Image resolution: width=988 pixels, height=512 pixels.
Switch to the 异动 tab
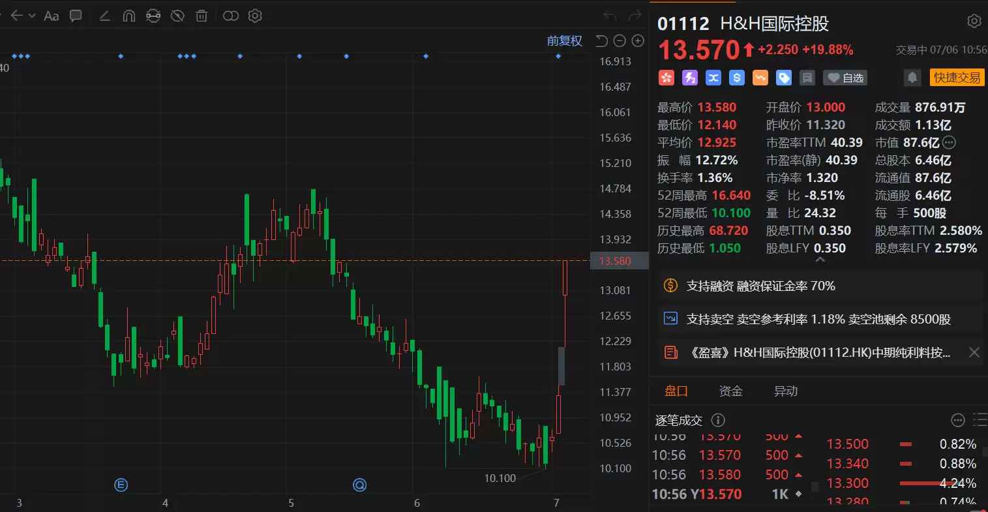click(785, 391)
